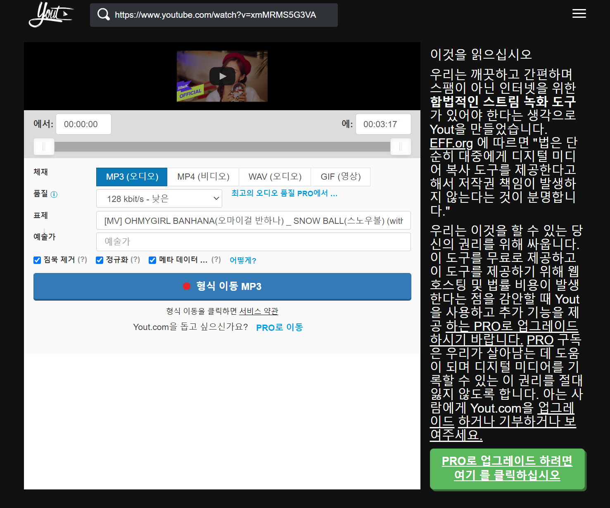
Task: Click the Yout logo
Action: pyautogui.click(x=50, y=14)
